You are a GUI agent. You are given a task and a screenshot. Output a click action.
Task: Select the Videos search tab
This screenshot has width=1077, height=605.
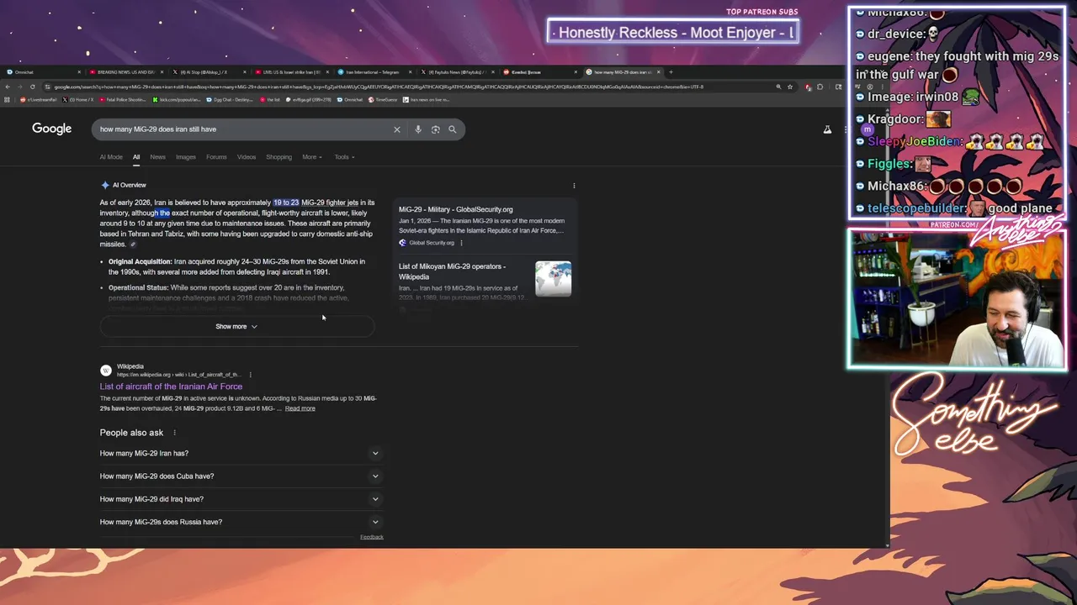tap(247, 157)
